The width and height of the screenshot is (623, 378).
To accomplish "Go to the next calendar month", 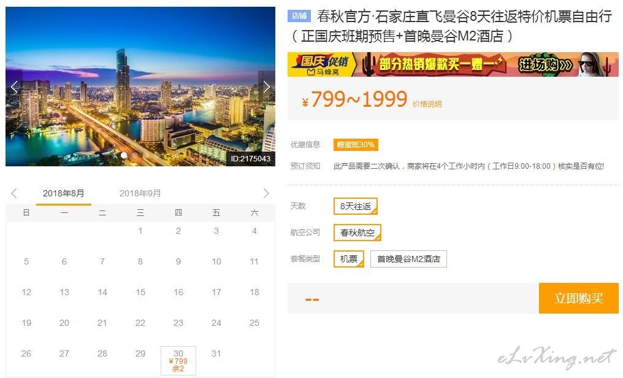I will pyautogui.click(x=266, y=193).
